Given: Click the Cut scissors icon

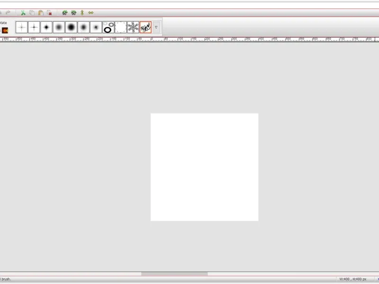Looking at the screenshot, I should click(x=23, y=13).
